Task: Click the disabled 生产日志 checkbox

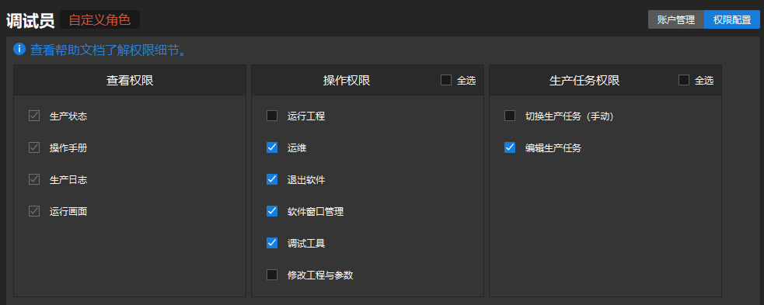Action: (34, 179)
